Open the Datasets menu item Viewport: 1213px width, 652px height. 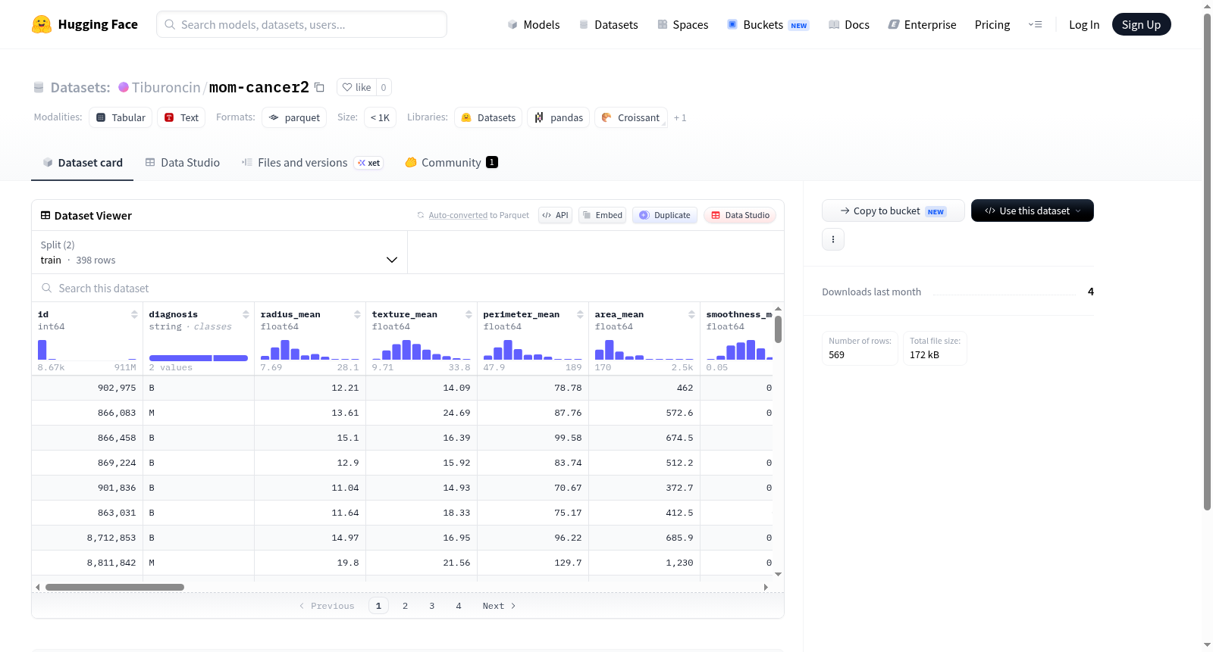click(x=609, y=24)
